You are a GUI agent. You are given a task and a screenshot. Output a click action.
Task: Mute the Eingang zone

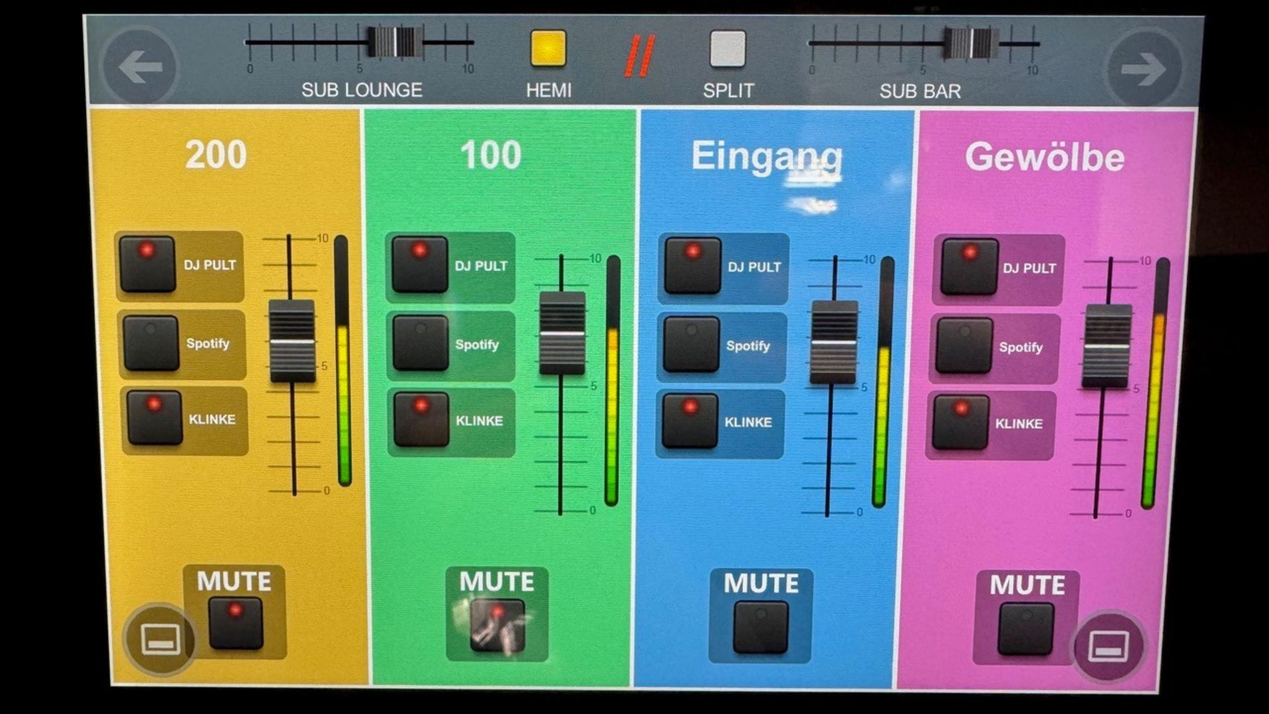(x=761, y=626)
